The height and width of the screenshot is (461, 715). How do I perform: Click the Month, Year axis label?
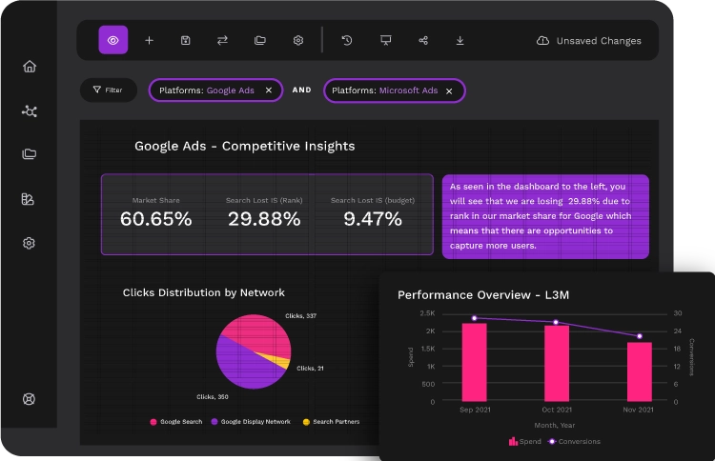(x=555, y=425)
